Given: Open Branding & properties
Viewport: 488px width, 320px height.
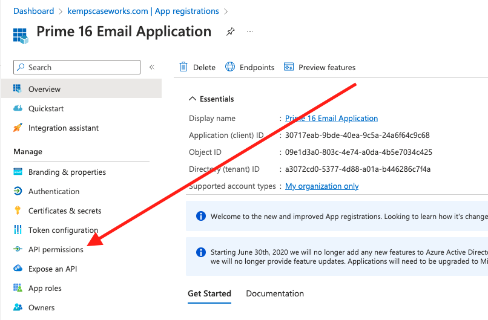Looking at the screenshot, I should 67,172.
